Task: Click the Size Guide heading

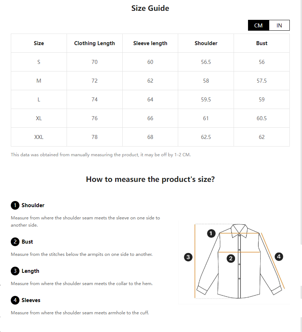Action: tap(150, 8)
